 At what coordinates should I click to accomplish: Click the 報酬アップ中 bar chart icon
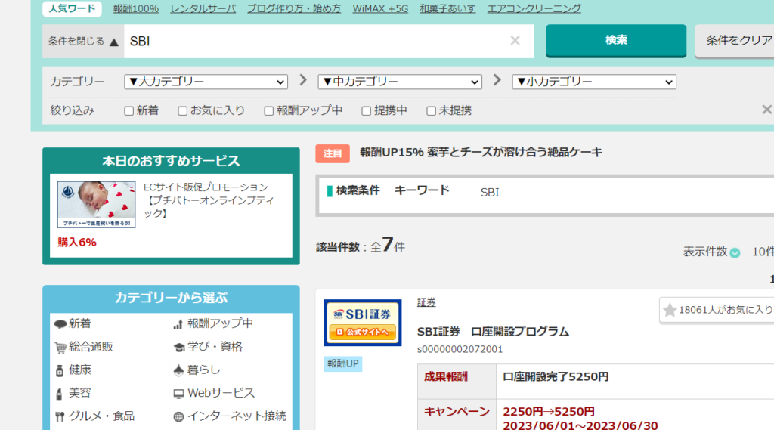click(x=178, y=324)
